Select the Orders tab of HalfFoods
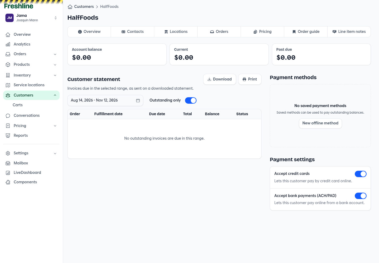379x263 pixels. coord(219,32)
